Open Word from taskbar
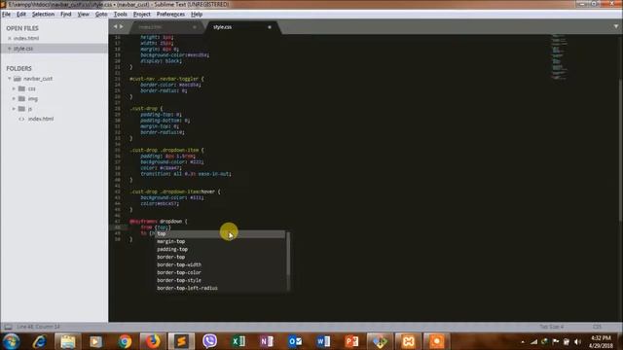Screen dimensions: 623x350 [323, 341]
